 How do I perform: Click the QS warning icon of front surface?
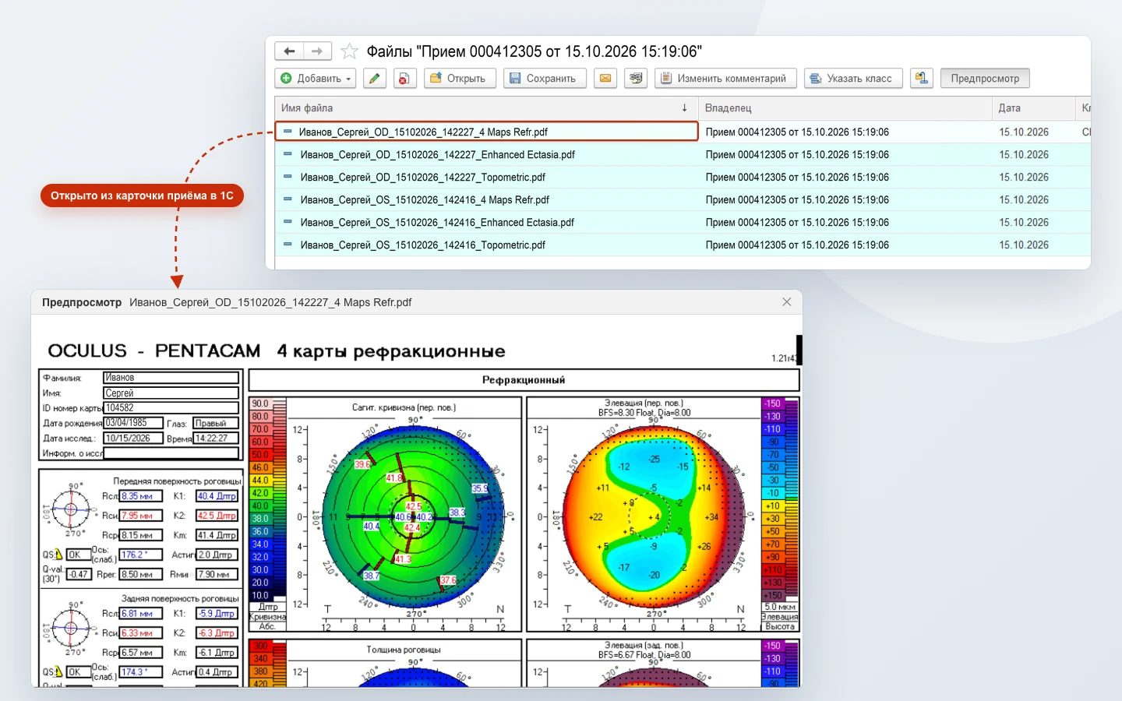coord(58,555)
